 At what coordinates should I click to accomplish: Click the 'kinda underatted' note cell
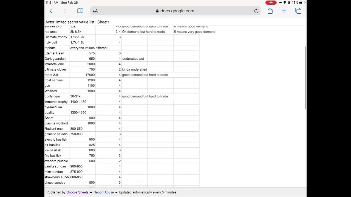134,69
